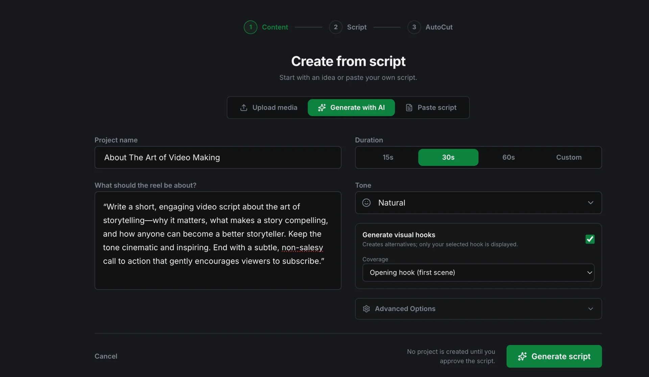The image size is (649, 377).
Task: Click the Advanced Options chevron arrow
Action: tap(591, 309)
